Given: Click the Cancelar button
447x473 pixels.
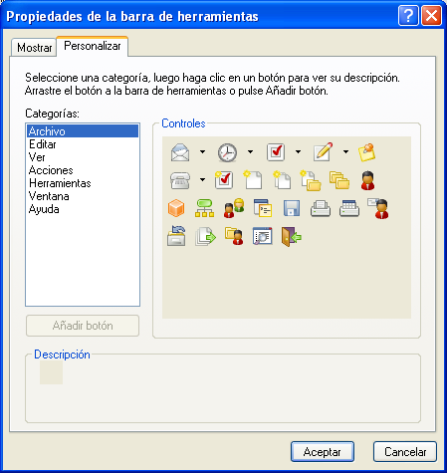Looking at the screenshot, I should [405, 452].
